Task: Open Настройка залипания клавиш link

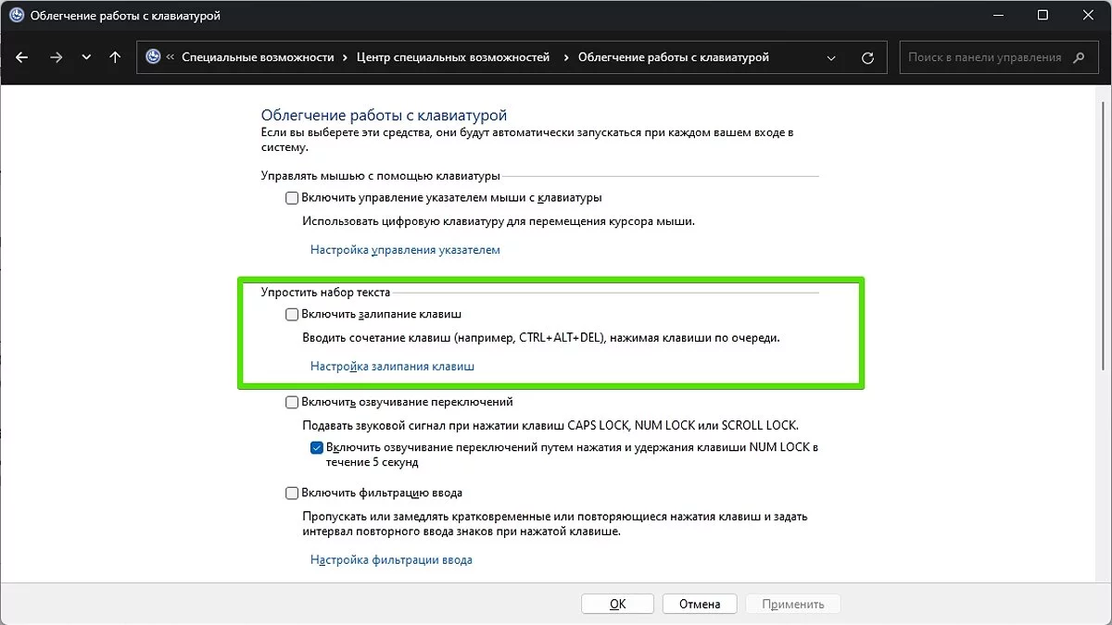Action: (392, 366)
